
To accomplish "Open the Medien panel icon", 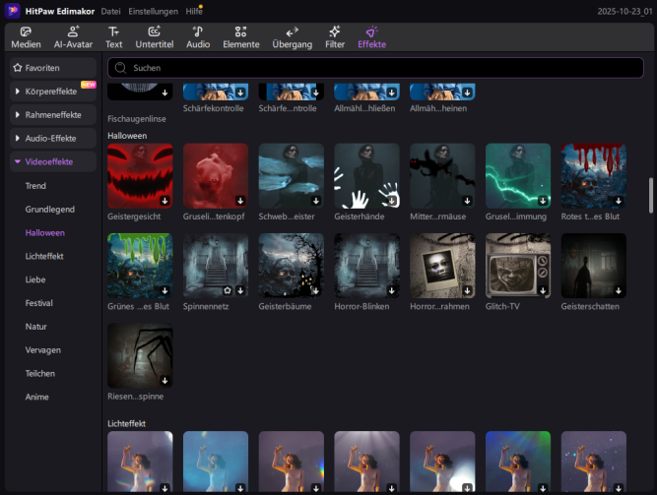I will (26, 32).
